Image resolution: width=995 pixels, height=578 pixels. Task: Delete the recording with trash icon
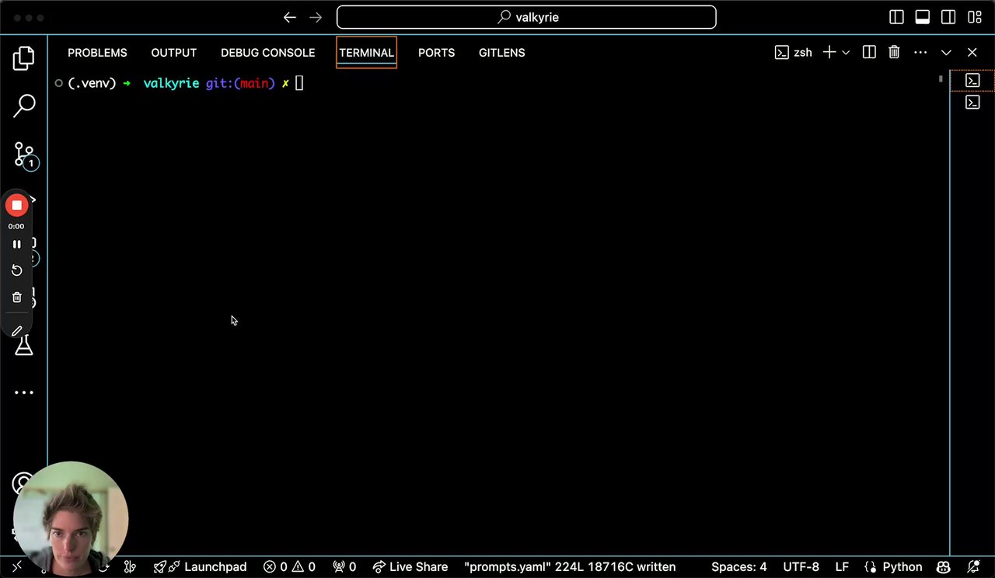(x=16, y=297)
